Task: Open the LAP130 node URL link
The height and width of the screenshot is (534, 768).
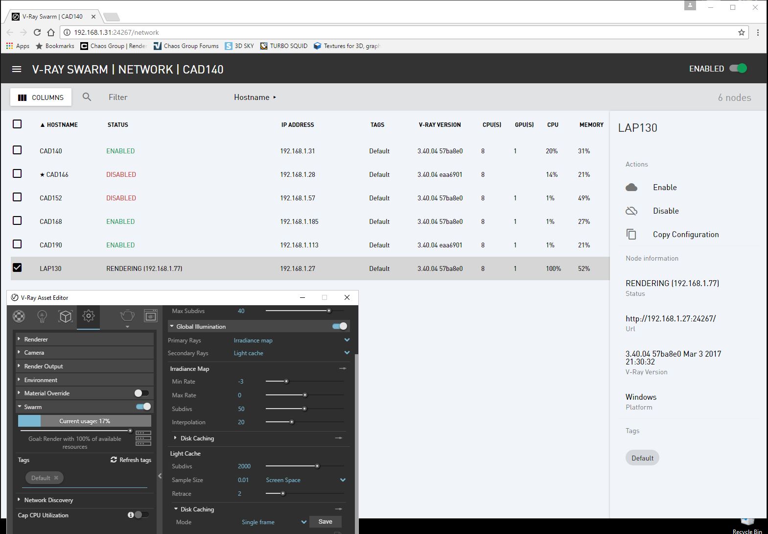Action: (671, 318)
